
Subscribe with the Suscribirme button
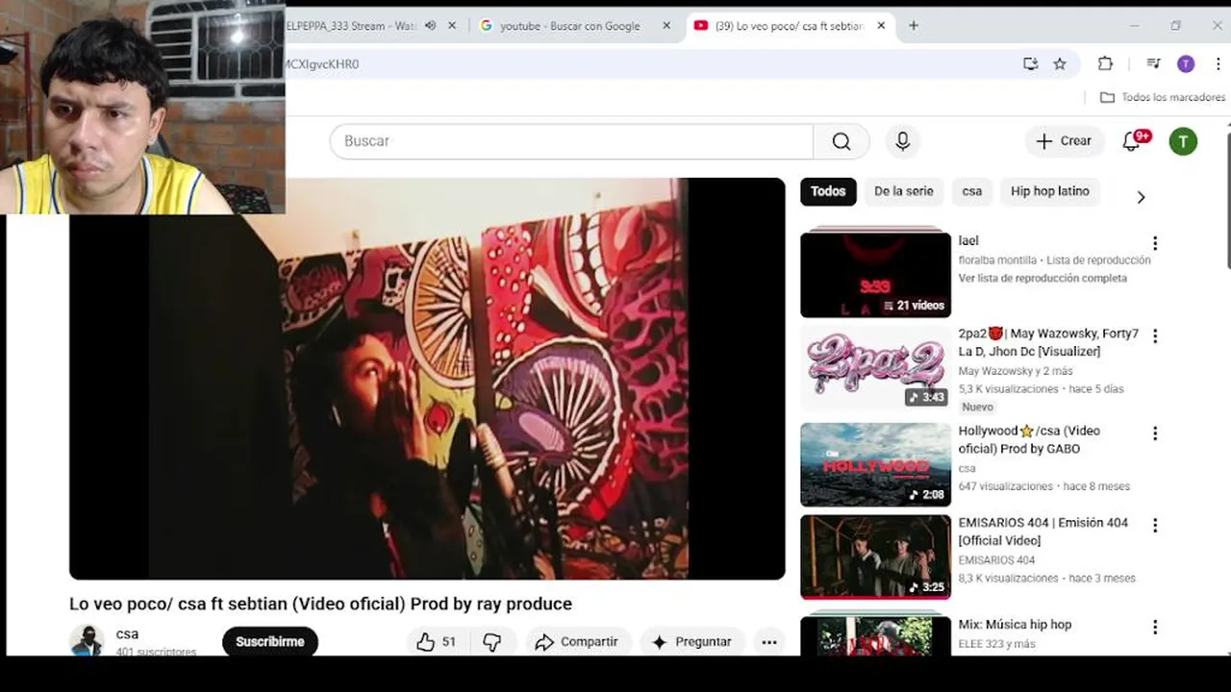point(270,642)
